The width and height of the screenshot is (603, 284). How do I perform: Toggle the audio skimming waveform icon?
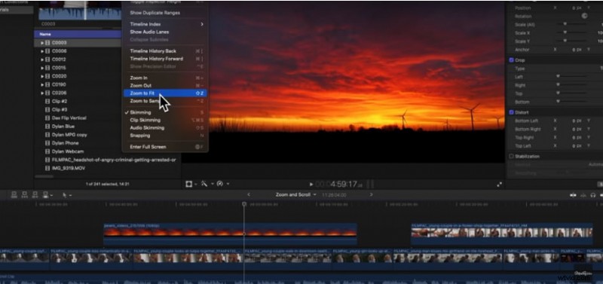click(x=583, y=195)
